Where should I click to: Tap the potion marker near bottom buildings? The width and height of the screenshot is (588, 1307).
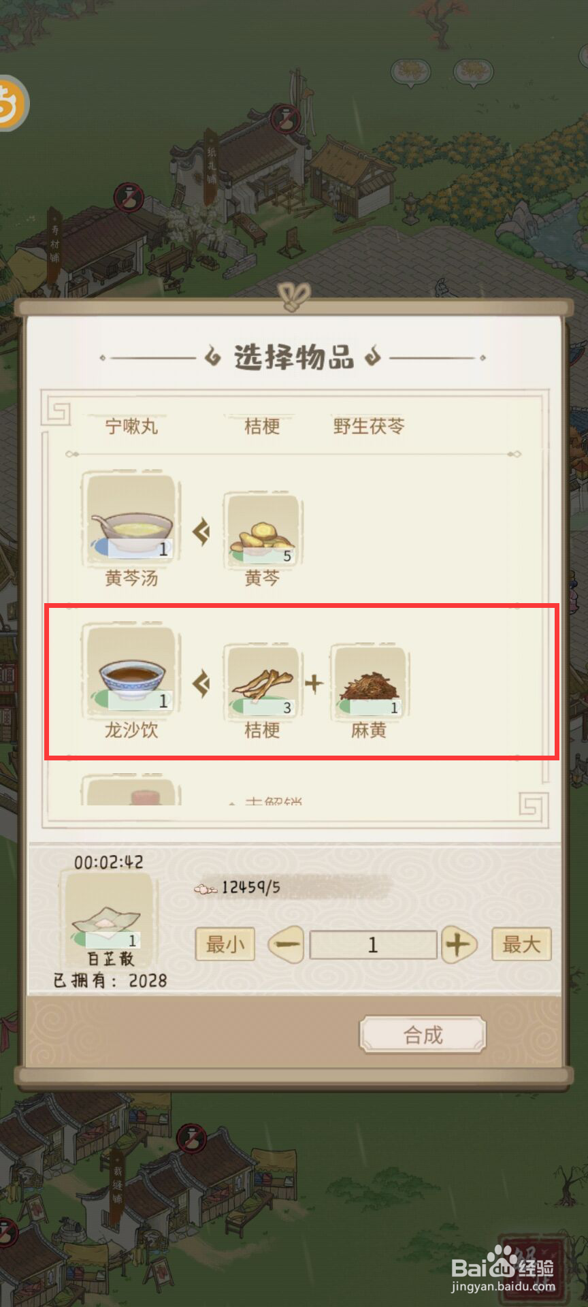tap(192, 1137)
